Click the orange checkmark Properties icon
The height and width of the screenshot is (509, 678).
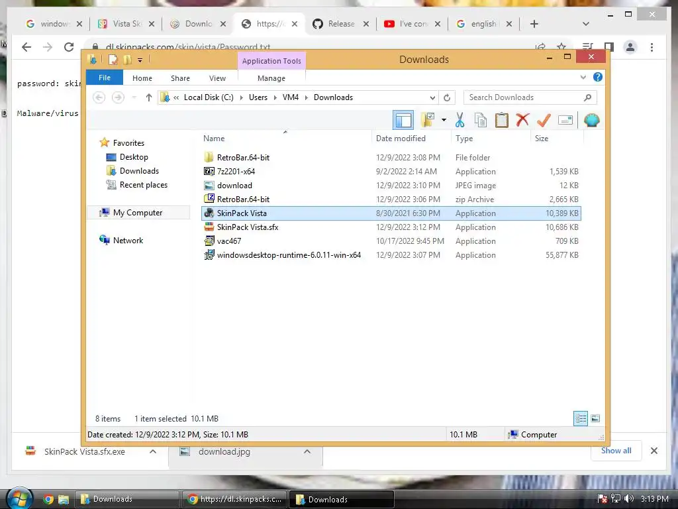coord(544,120)
